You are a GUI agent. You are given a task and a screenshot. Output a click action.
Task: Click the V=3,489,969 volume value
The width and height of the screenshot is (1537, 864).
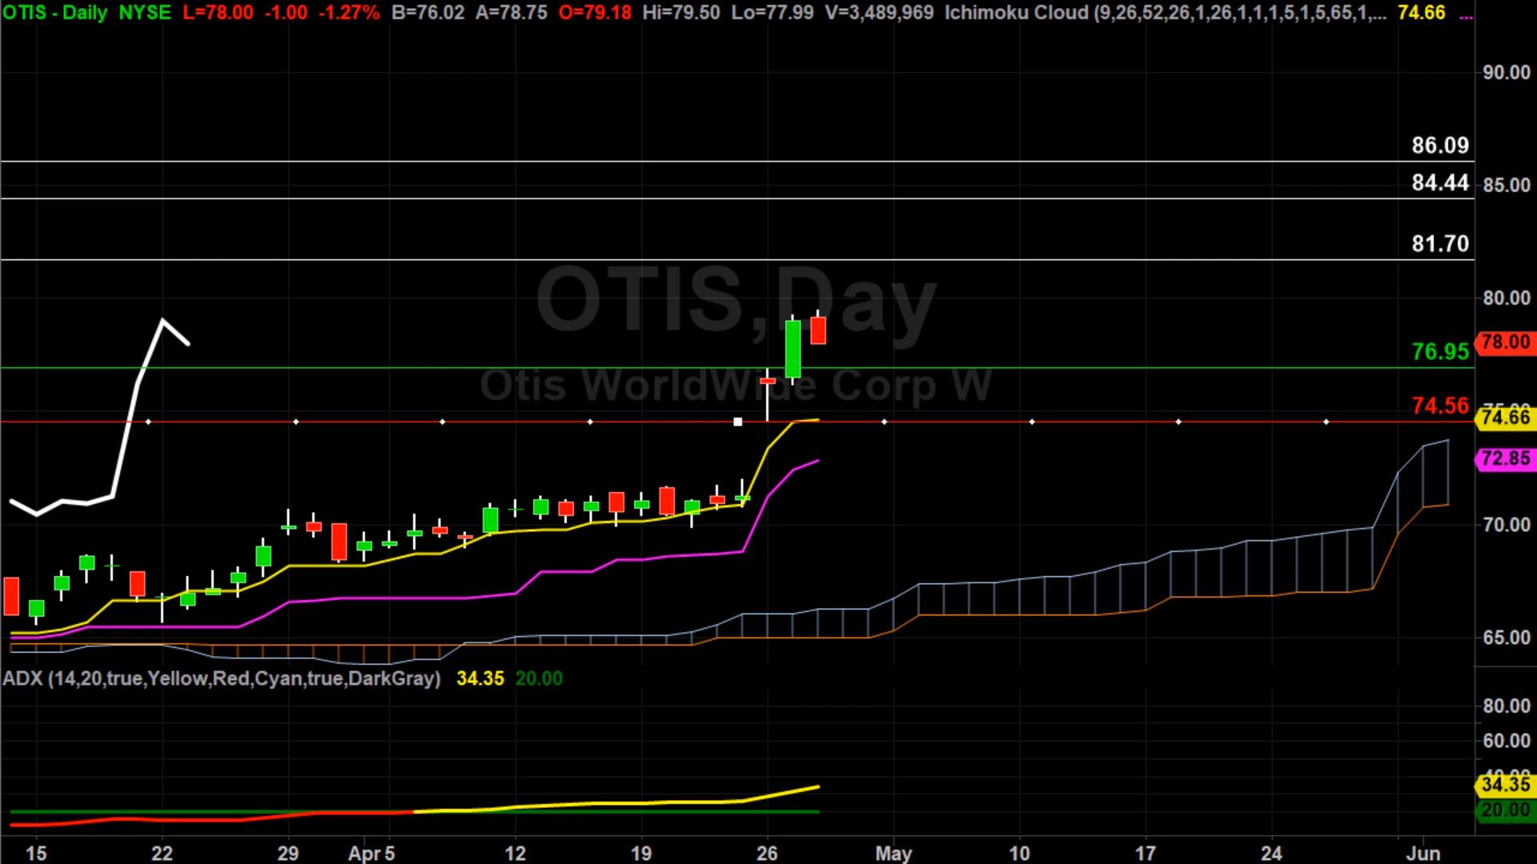point(879,13)
